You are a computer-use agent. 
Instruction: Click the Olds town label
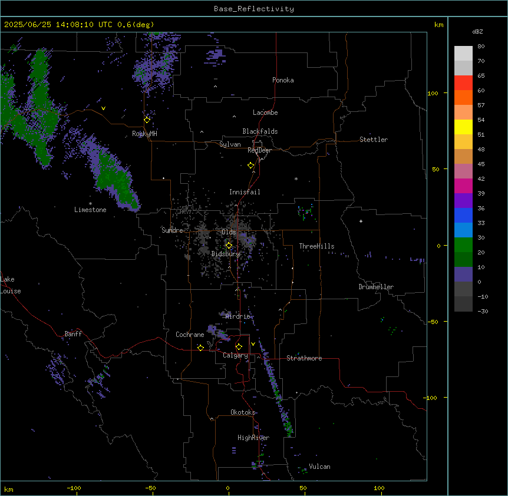(x=229, y=232)
